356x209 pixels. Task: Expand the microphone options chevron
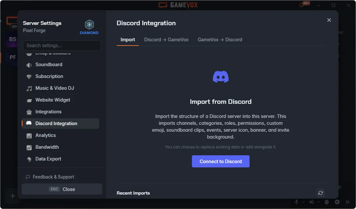click(x=303, y=202)
